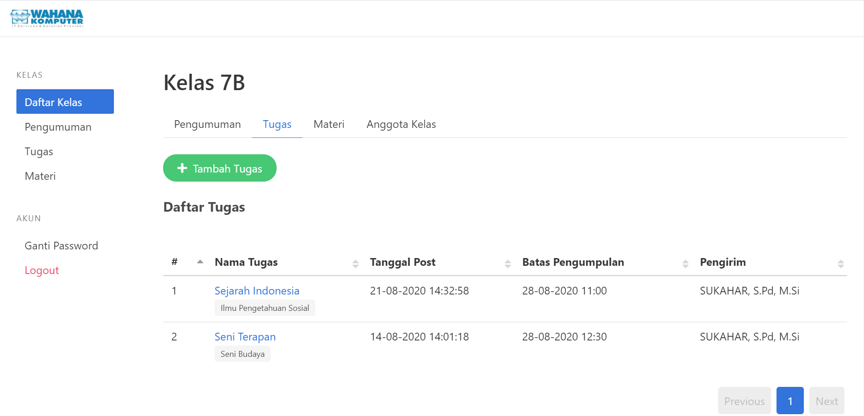
Task: Open the Anggota Kelas tab
Action: pyautogui.click(x=401, y=124)
